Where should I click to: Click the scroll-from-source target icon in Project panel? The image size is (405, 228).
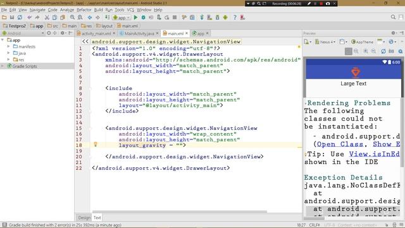49,33
